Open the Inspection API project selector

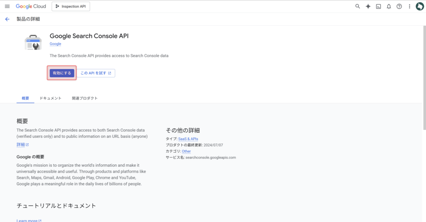[71, 6]
